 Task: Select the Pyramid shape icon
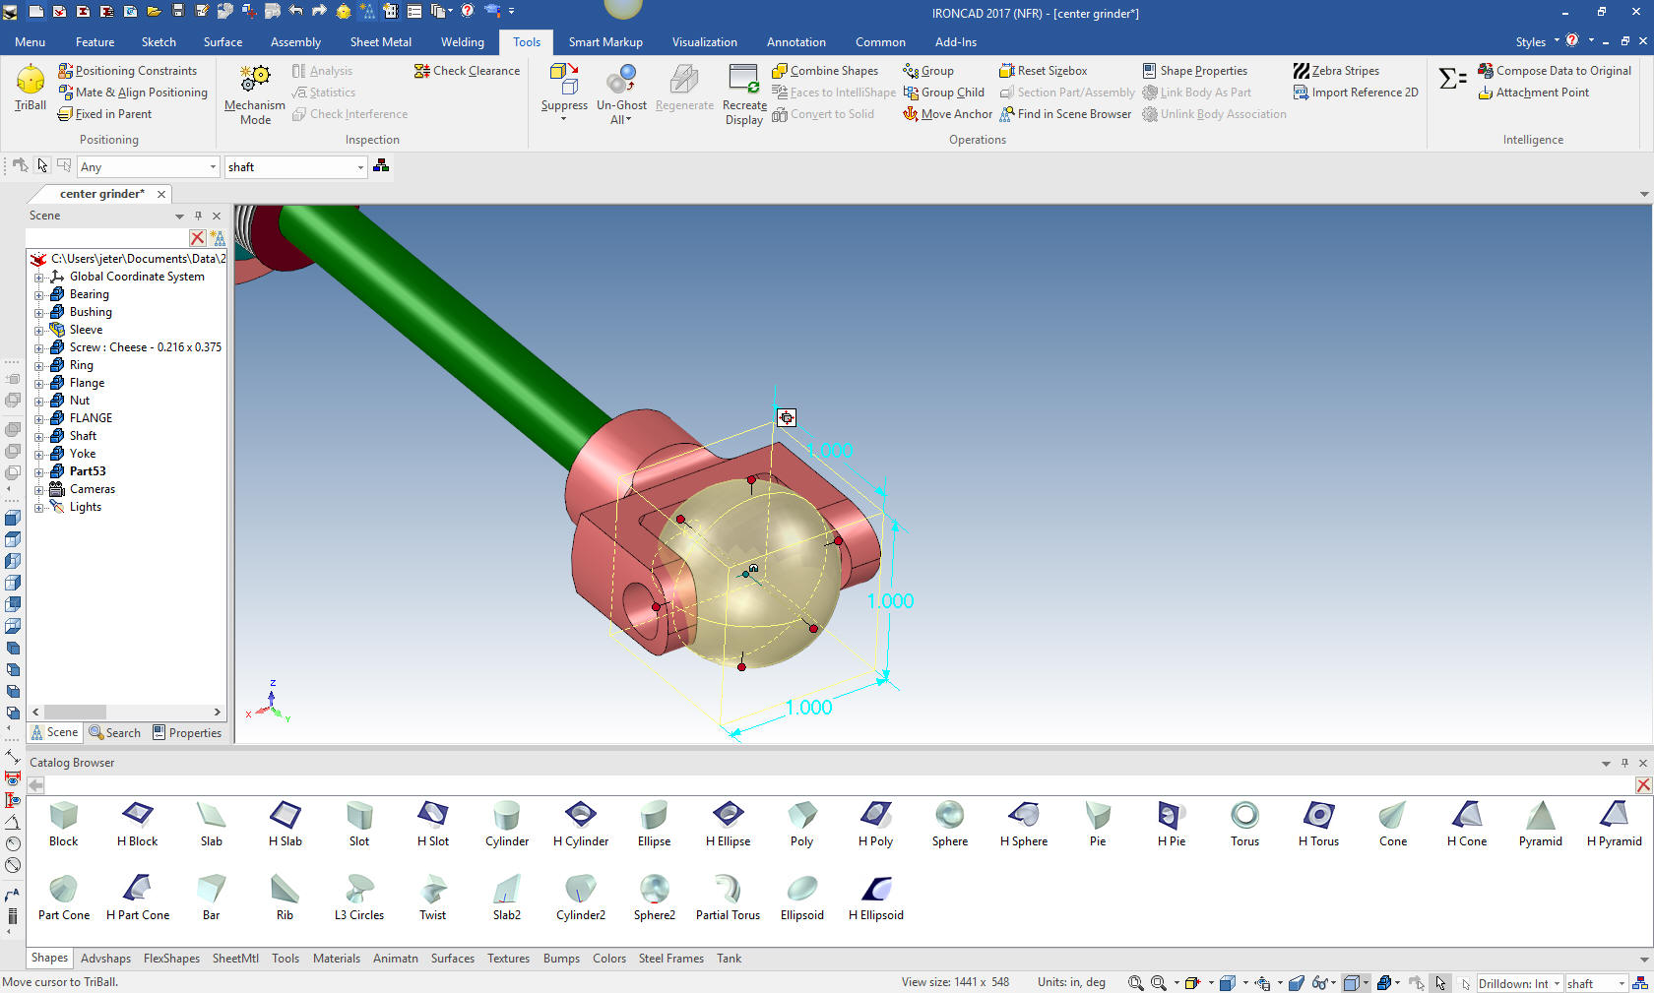1540,816
